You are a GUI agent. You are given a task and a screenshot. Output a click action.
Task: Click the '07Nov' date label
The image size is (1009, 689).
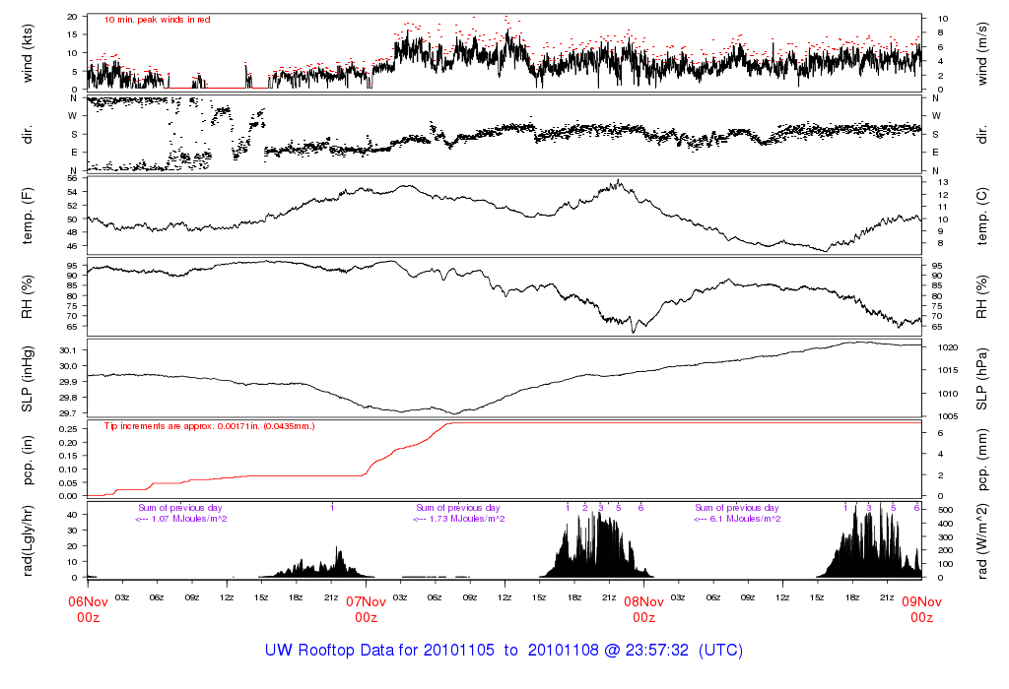[366, 601]
